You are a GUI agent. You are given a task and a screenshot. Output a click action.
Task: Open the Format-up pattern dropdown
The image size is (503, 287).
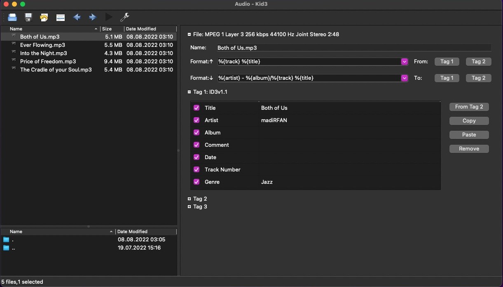coord(404,62)
